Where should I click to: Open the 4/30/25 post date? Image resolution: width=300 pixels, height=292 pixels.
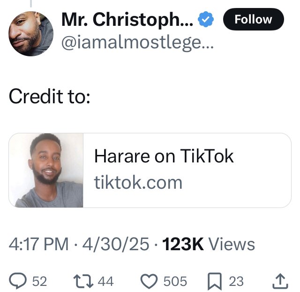click(116, 244)
